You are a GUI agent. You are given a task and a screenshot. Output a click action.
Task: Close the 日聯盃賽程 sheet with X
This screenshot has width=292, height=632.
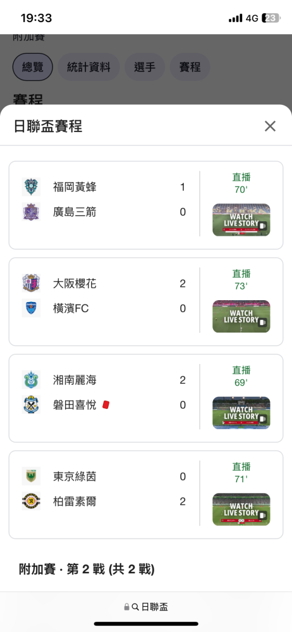click(270, 126)
